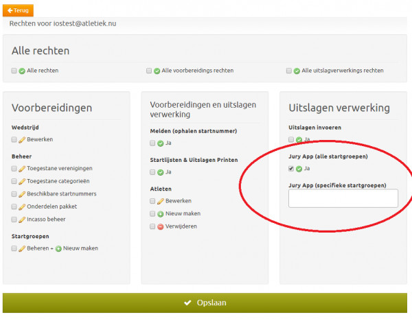Click the orange Terug back button
The width and height of the screenshot is (412, 319).
[x=19, y=11]
